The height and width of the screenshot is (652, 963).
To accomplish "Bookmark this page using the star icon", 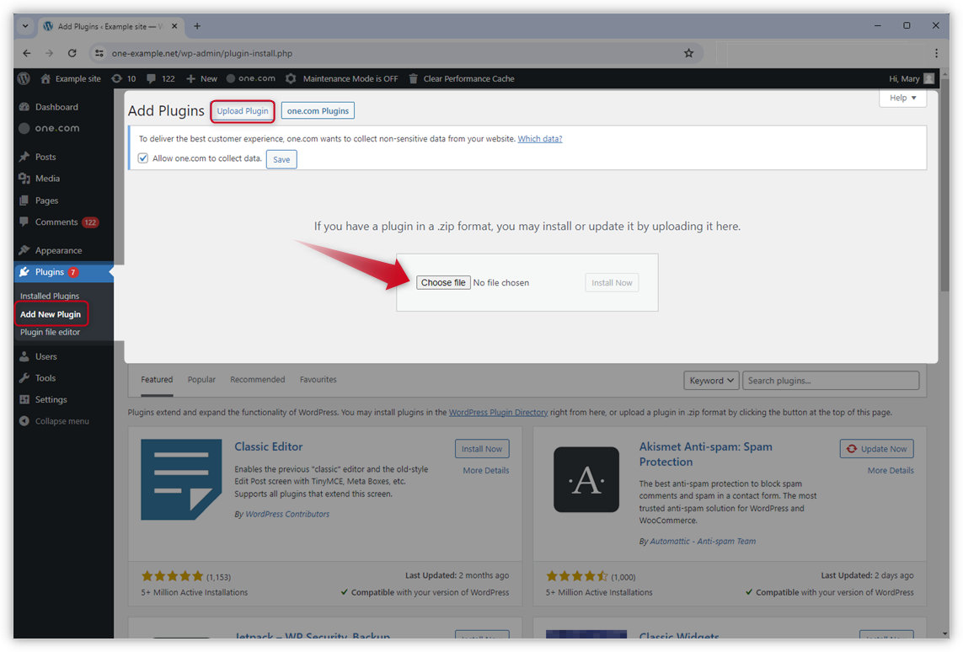I will point(689,52).
